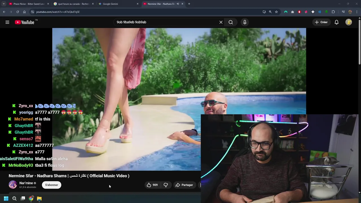Install app icon in address bar
361x203 pixels.
pos(264,12)
